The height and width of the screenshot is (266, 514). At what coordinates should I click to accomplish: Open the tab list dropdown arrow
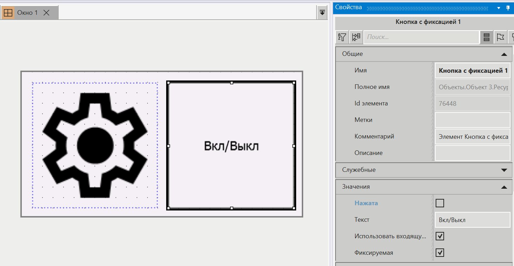click(322, 13)
